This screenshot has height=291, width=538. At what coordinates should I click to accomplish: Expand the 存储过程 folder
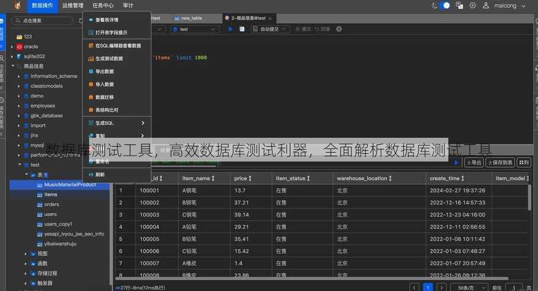coord(26,274)
